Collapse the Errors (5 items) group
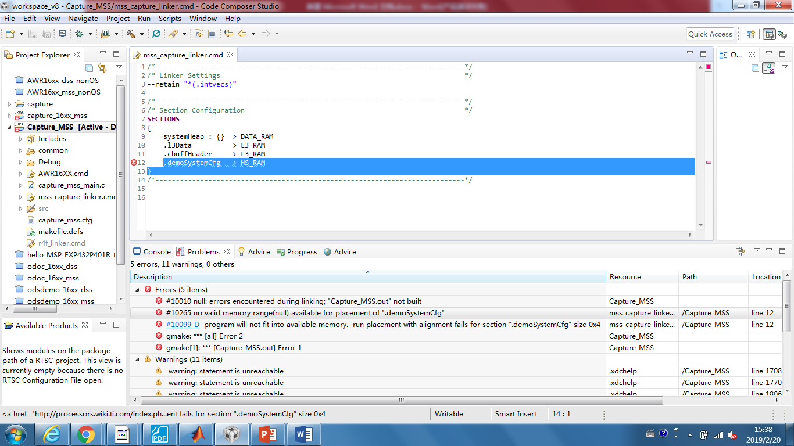794x446 pixels. (x=137, y=289)
